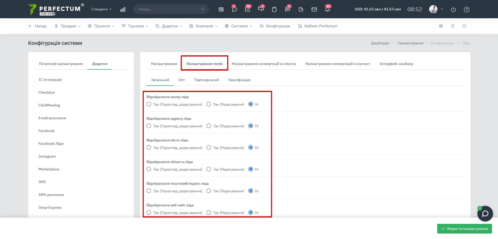The height and width of the screenshot is (239, 498).
Task: Open the Створити dropdown
Action: click(x=101, y=9)
